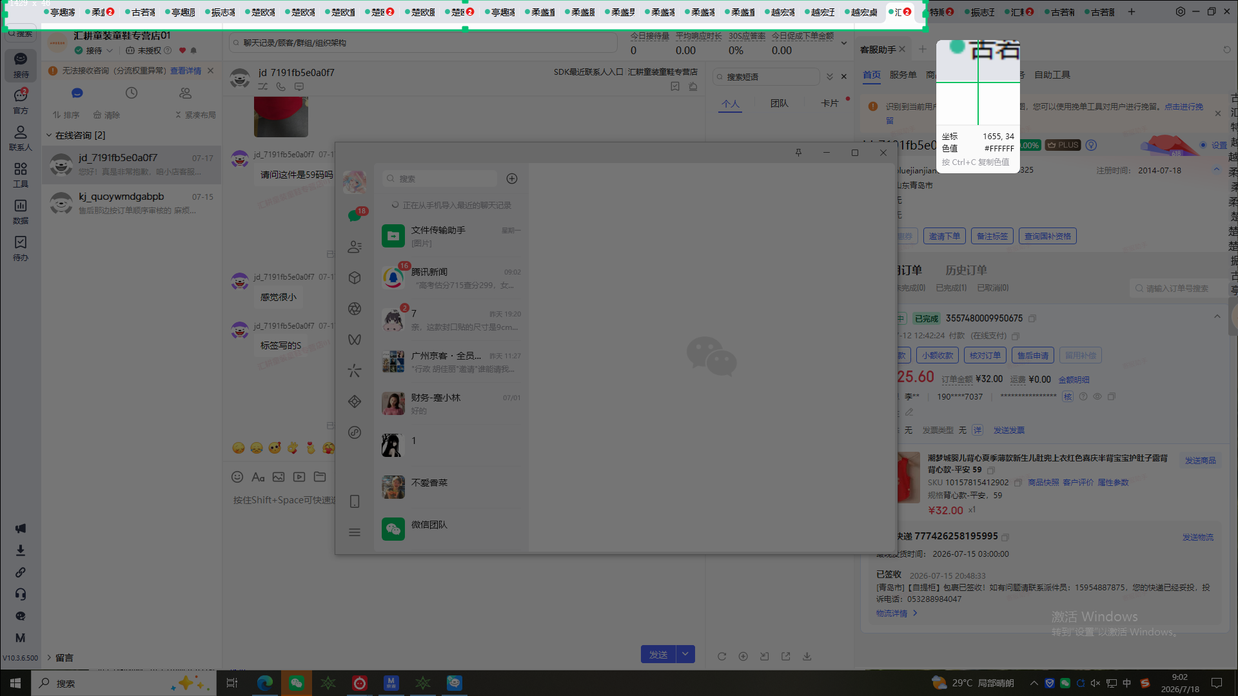Screen dimensions: 1238x696
Task: Open the folder icon in chat toolbar
Action: 320,477
